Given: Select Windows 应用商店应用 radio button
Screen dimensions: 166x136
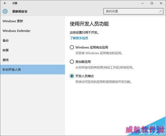Looking at the screenshot, I should [x=72, y=47].
